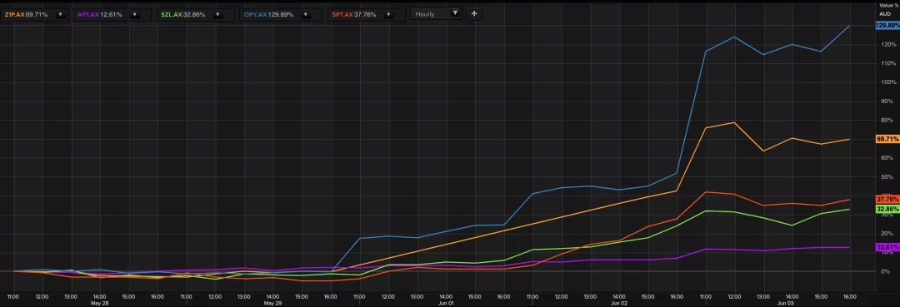
Task: Select the APT.AX ticker label
Action: 87,14
